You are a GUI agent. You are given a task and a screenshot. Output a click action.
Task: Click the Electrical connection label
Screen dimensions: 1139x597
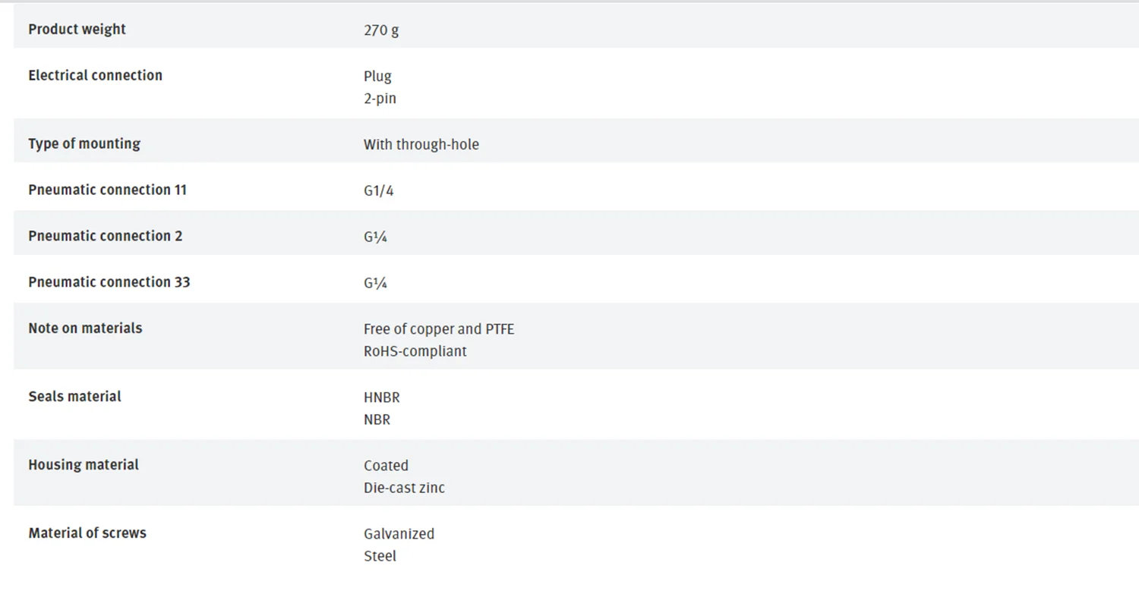click(95, 75)
